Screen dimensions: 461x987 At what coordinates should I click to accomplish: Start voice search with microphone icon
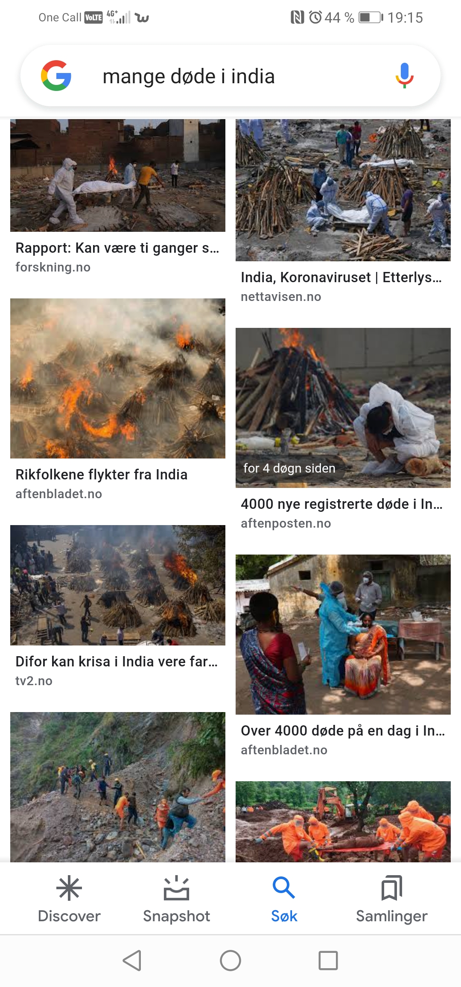click(x=404, y=76)
